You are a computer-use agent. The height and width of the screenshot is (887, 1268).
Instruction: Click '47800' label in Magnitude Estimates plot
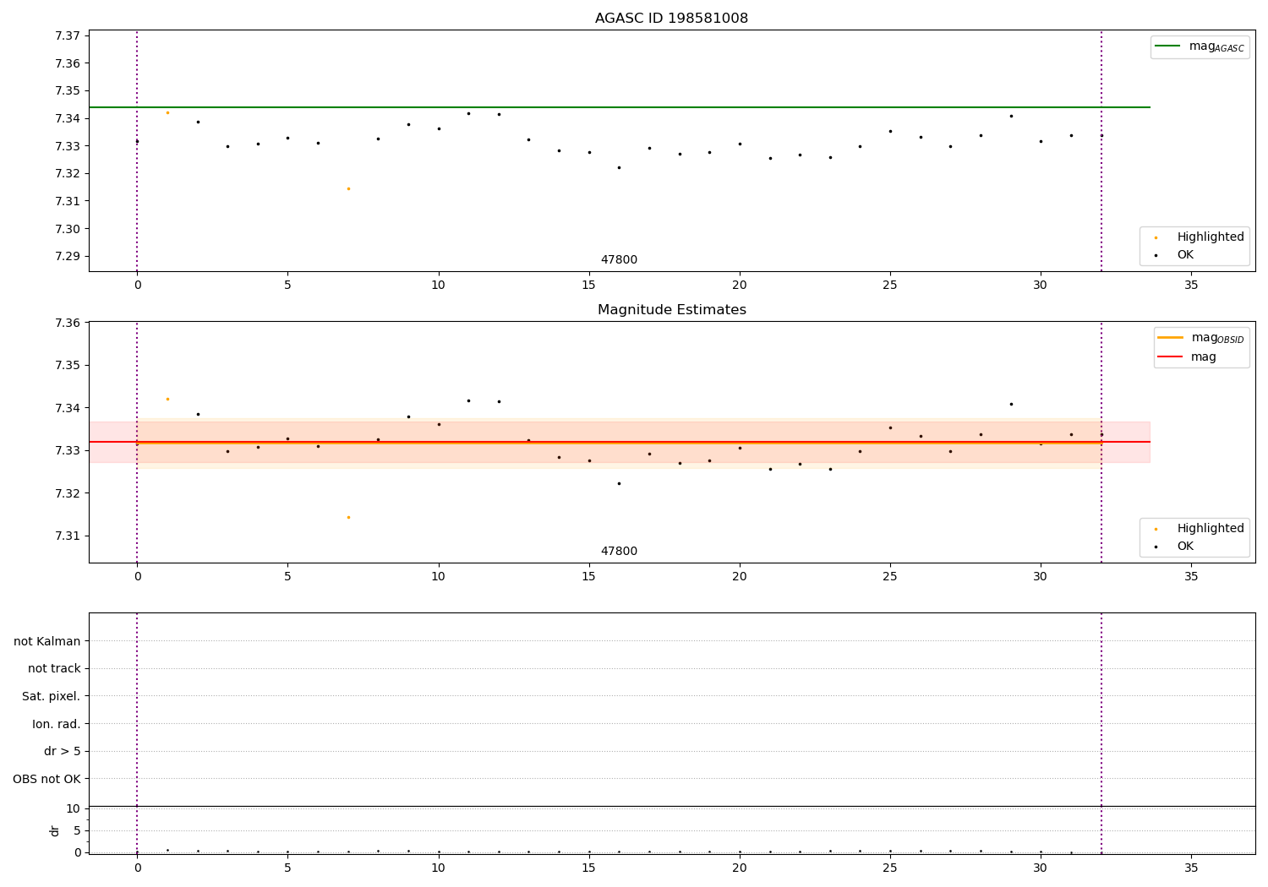coord(619,552)
